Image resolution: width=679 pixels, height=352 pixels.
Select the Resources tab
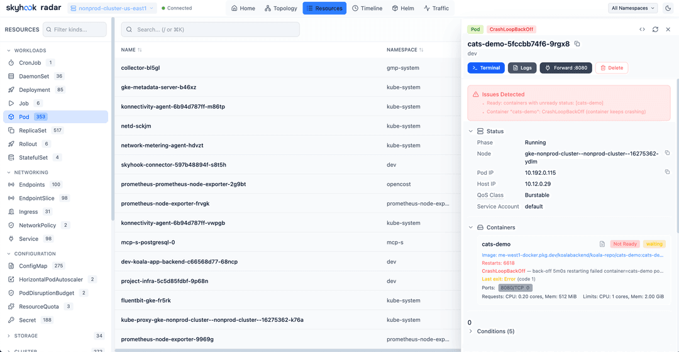[x=324, y=8]
